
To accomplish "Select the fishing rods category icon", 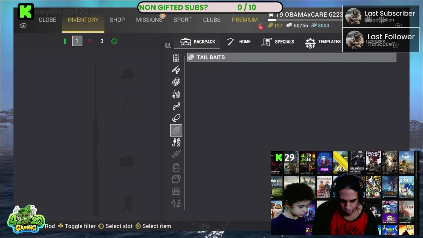I will tap(176, 70).
